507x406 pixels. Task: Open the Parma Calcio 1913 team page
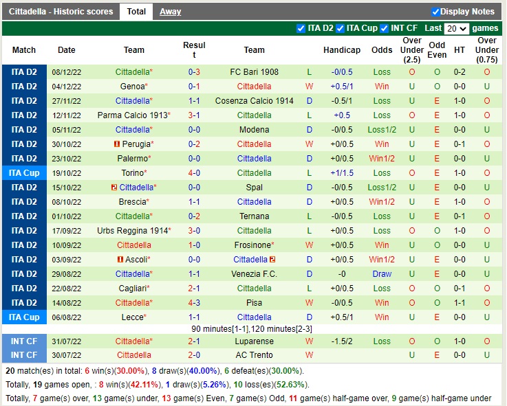tap(132, 115)
